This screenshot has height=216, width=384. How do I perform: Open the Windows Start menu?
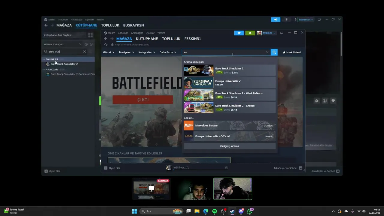(134, 211)
